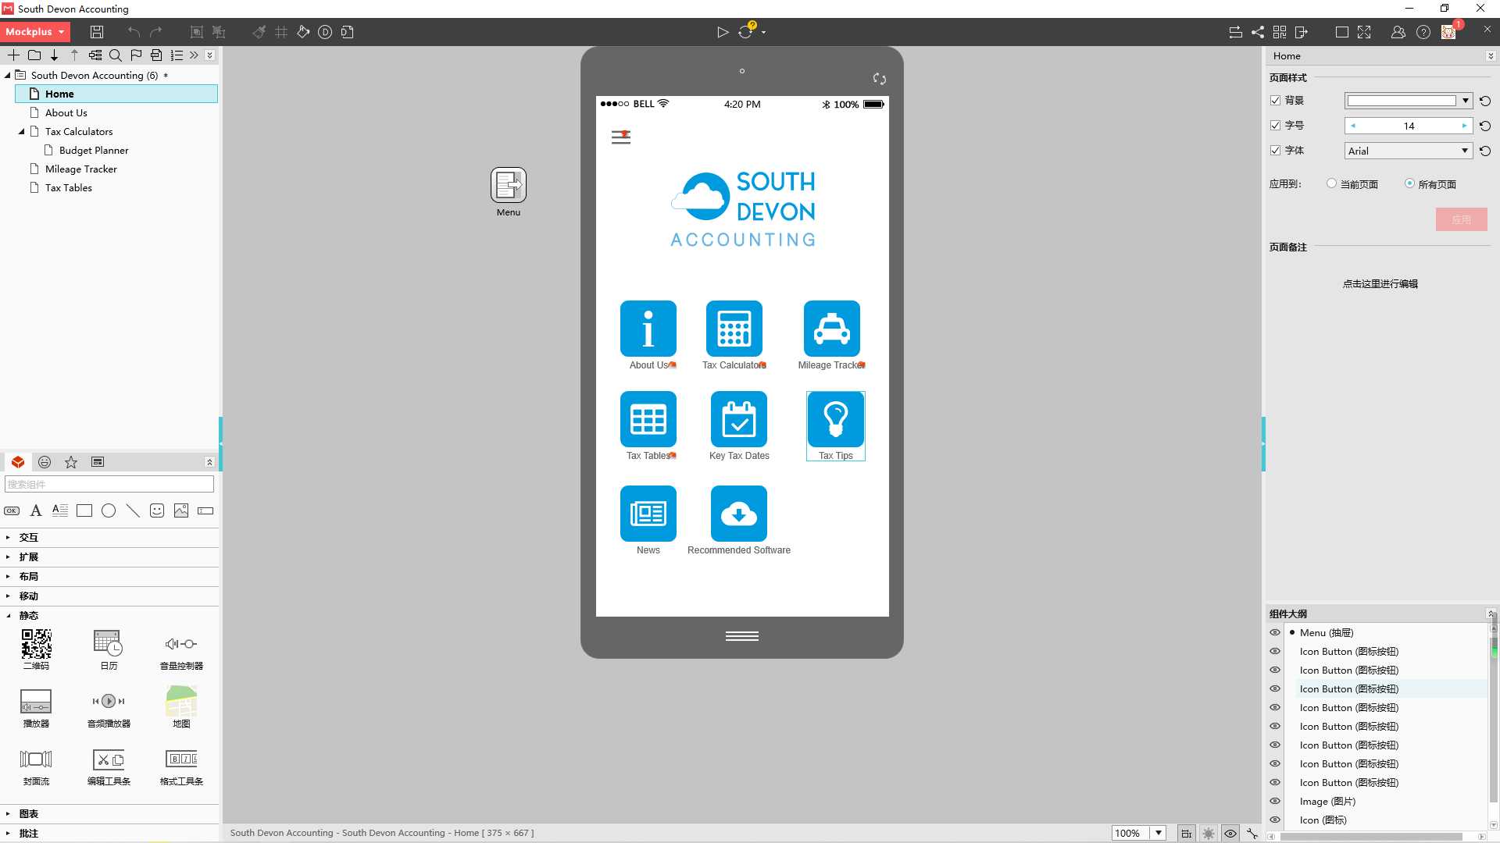The width and height of the screenshot is (1500, 843).
Task: Select the Map component
Action: [x=181, y=707]
